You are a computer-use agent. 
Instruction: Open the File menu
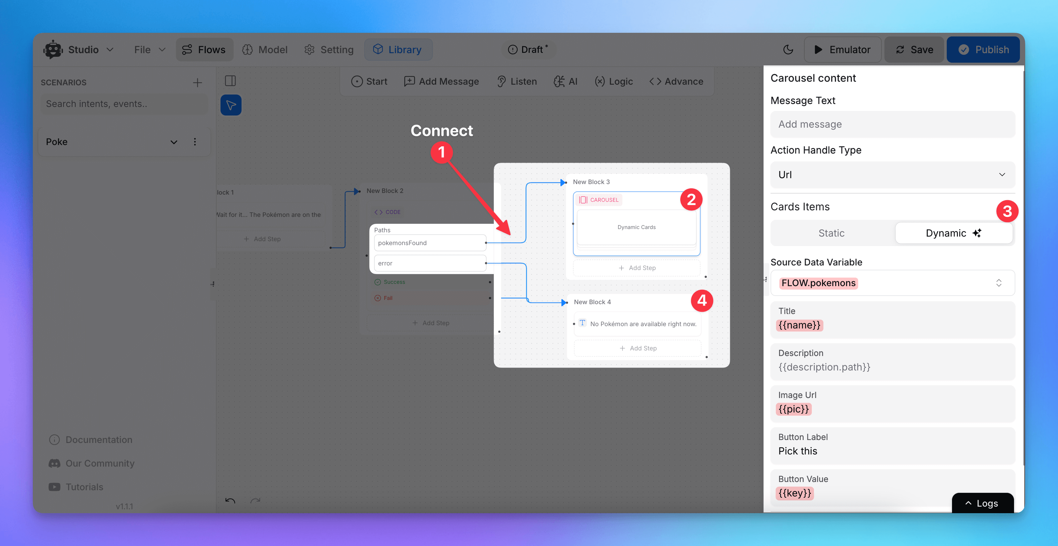[x=150, y=50]
